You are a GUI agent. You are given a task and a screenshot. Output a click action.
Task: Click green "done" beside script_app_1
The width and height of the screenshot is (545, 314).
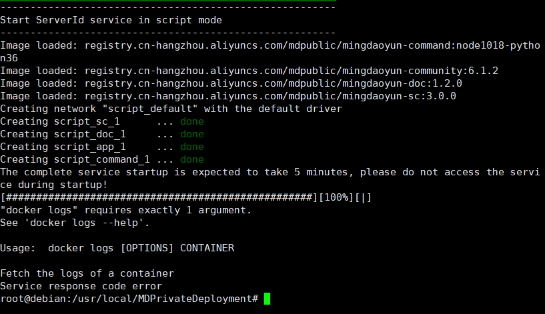point(192,147)
